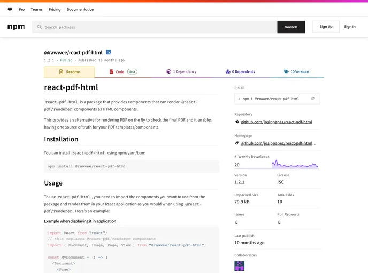
Task: Open the collaborator avatar
Action: pos(240,266)
